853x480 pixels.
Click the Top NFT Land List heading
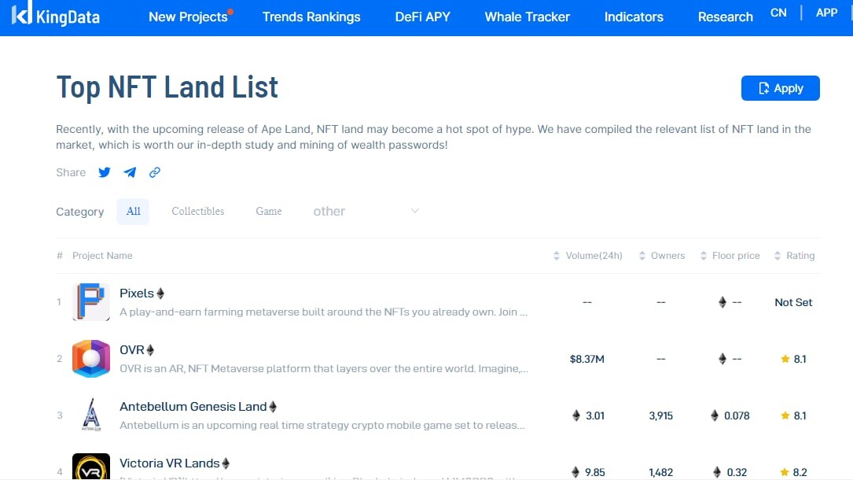click(x=167, y=87)
